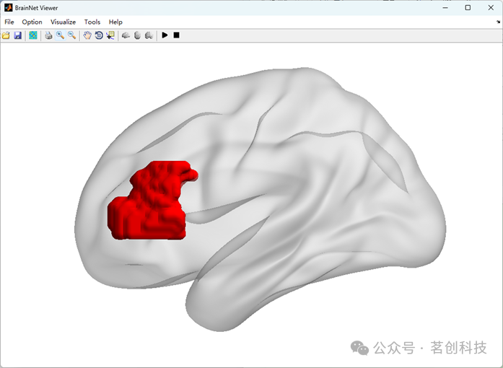503x368 pixels.
Task: Select the Zoom Out magnifier tool
Action: pos(72,35)
